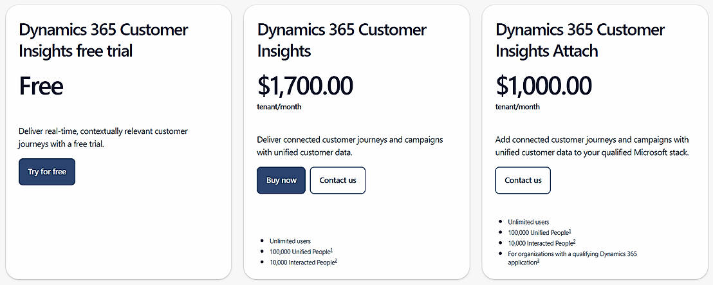
Task: Click the Try for free button
Action: pyautogui.click(x=47, y=172)
